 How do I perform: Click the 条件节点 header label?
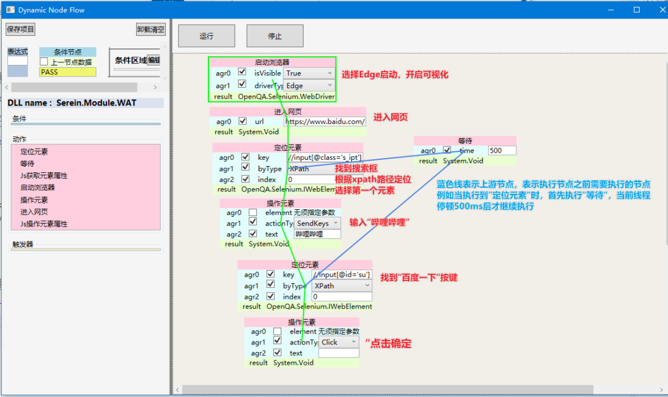point(68,52)
